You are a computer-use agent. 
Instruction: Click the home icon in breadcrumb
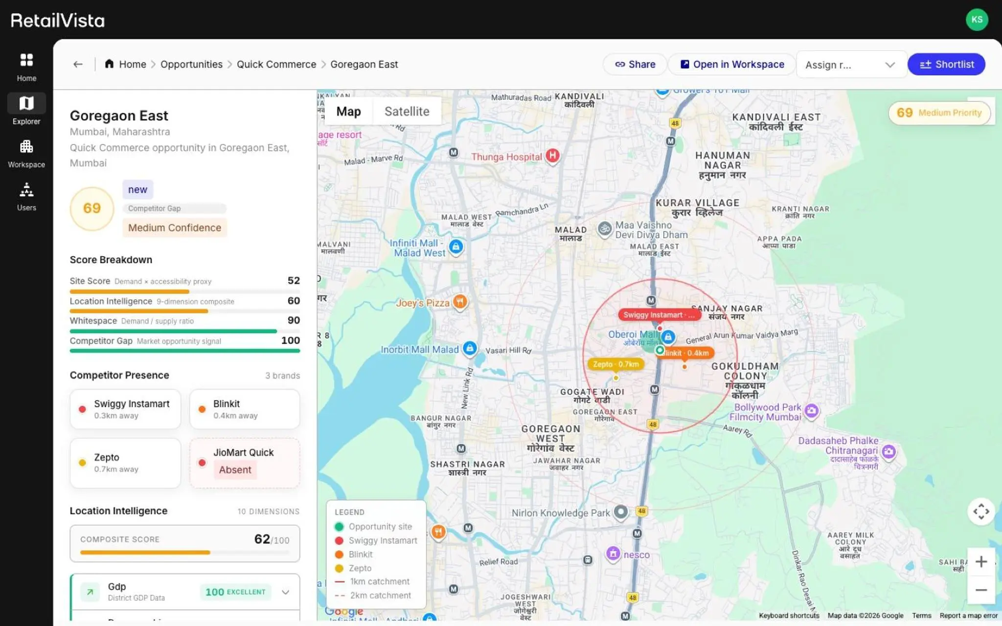(x=110, y=64)
